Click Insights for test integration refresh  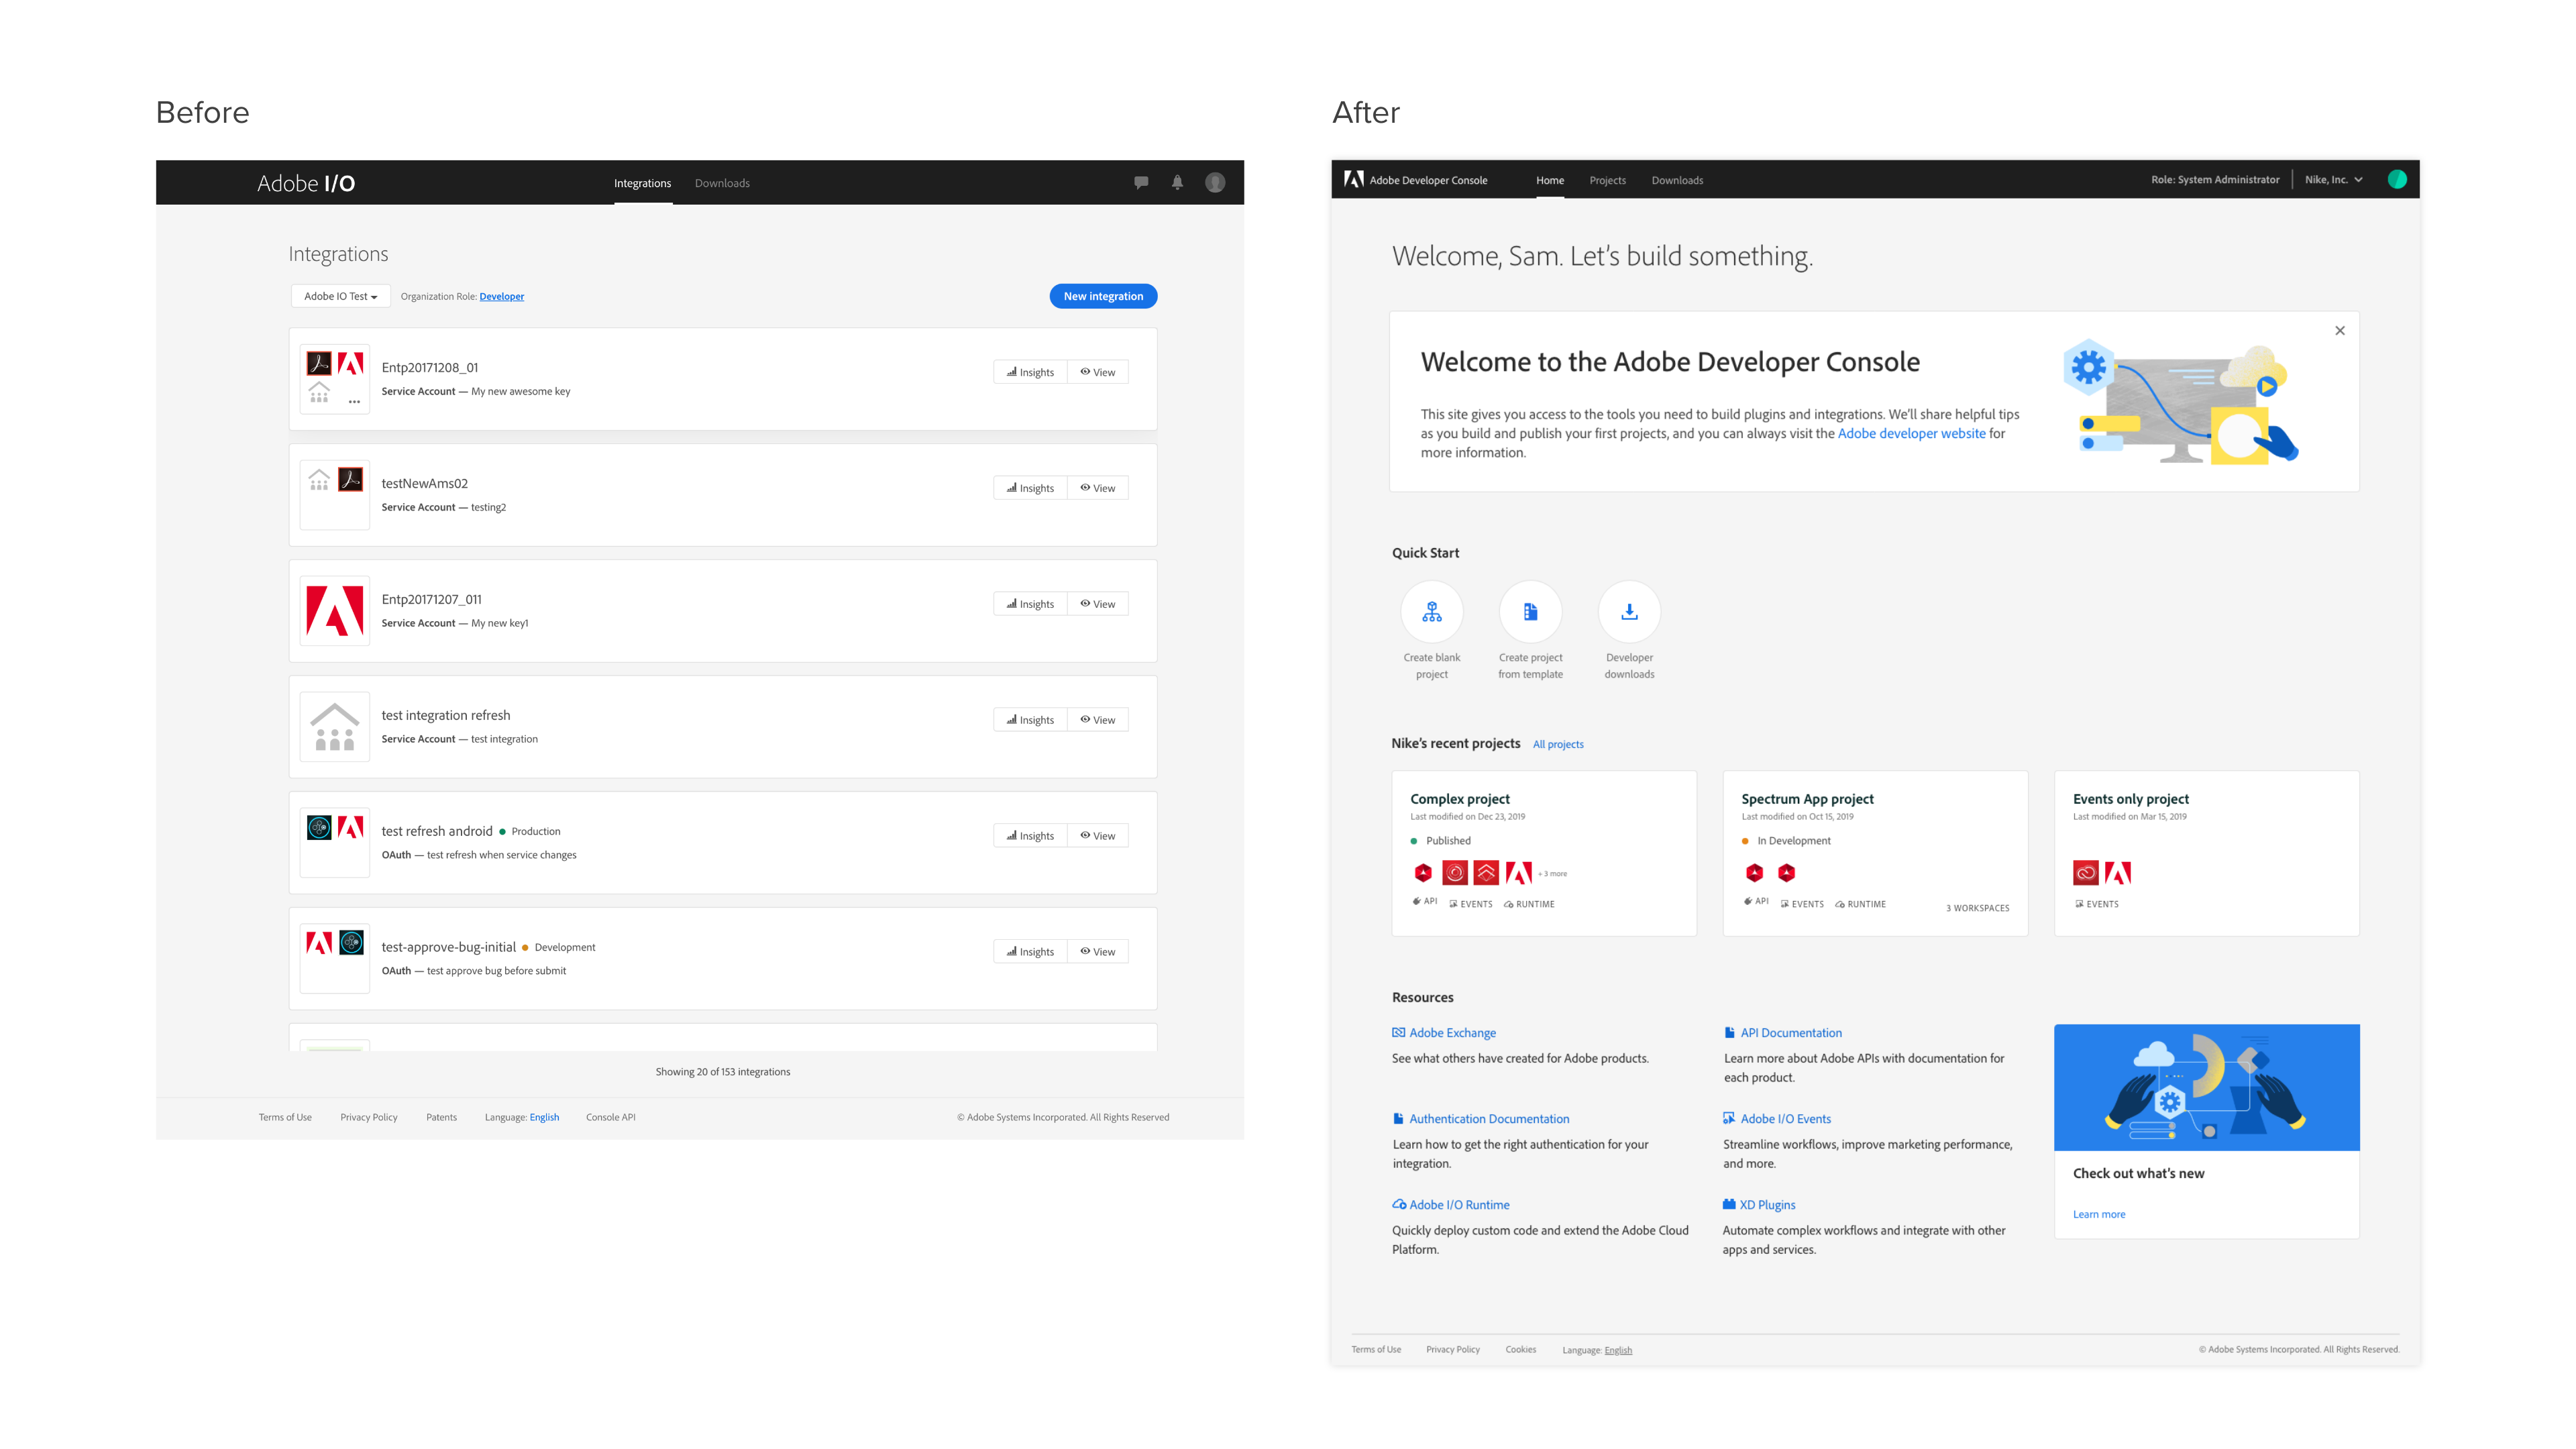[1030, 720]
